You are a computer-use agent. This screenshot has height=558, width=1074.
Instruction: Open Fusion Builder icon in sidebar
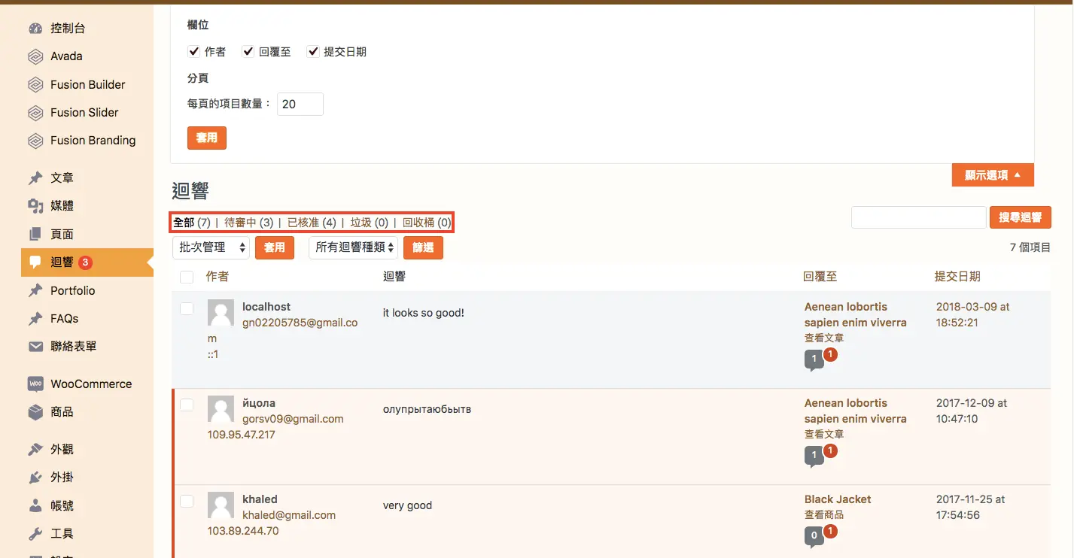35,85
